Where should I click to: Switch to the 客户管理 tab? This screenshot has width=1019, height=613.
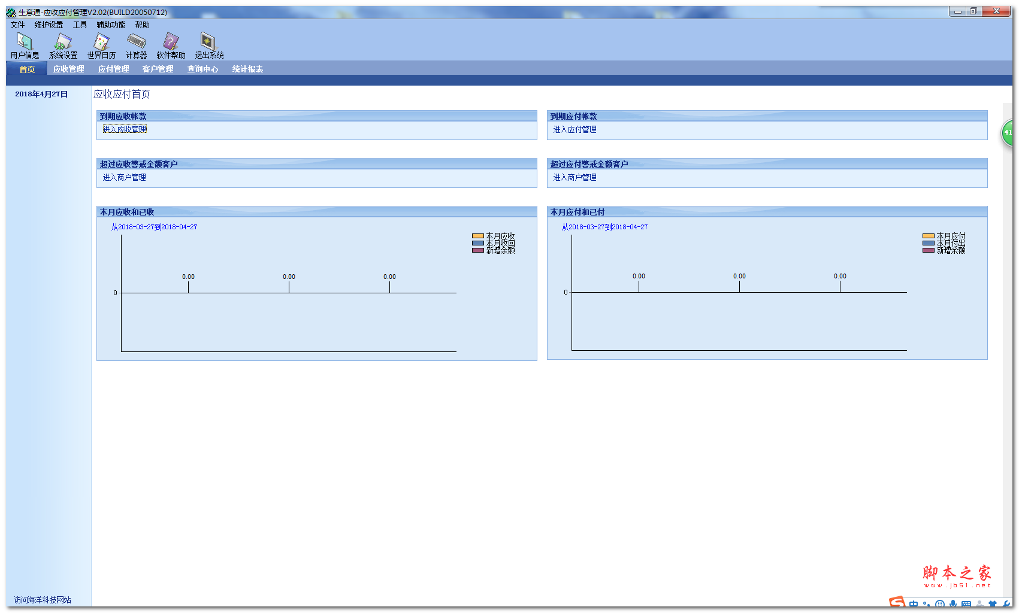point(158,69)
